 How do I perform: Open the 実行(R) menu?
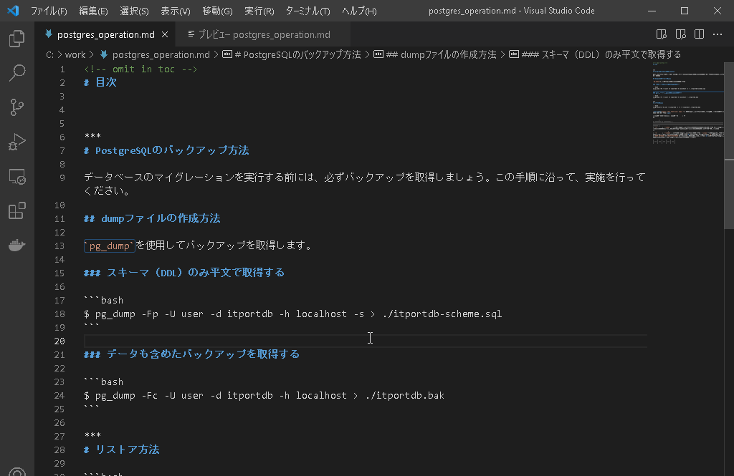259,11
